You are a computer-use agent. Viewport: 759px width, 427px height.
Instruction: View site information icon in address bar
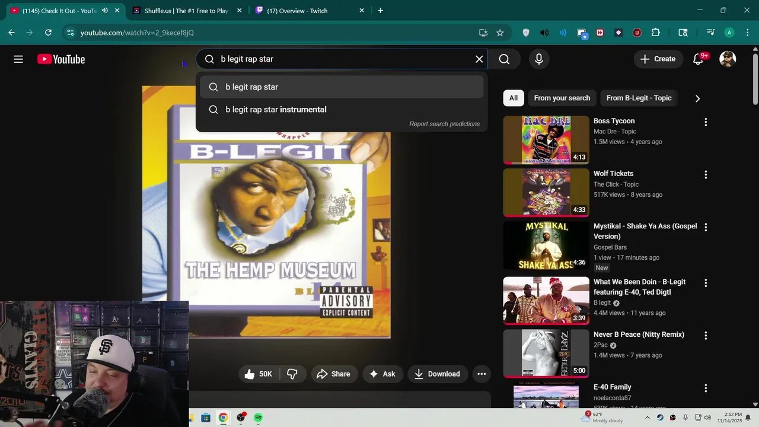point(70,33)
